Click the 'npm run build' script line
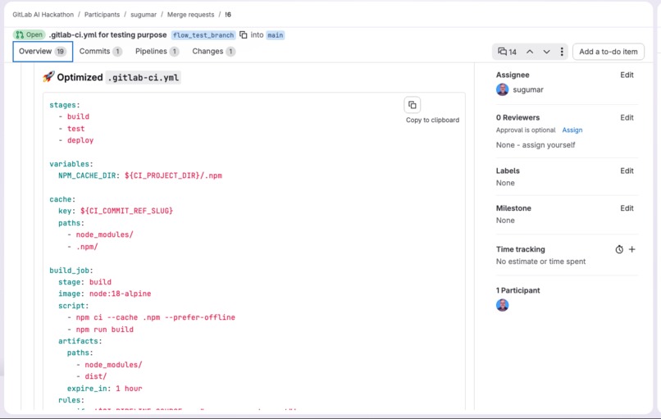The image size is (661, 419). (x=100, y=330)
